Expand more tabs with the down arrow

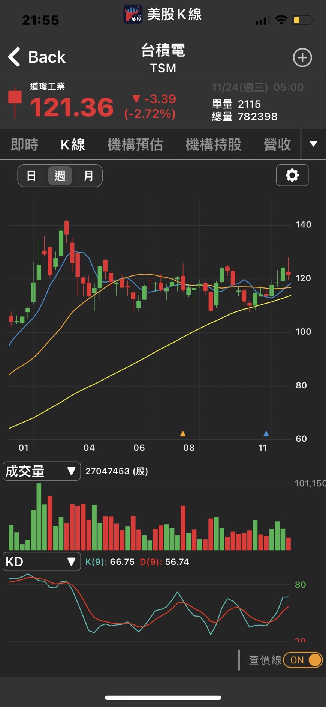point(313,144)
